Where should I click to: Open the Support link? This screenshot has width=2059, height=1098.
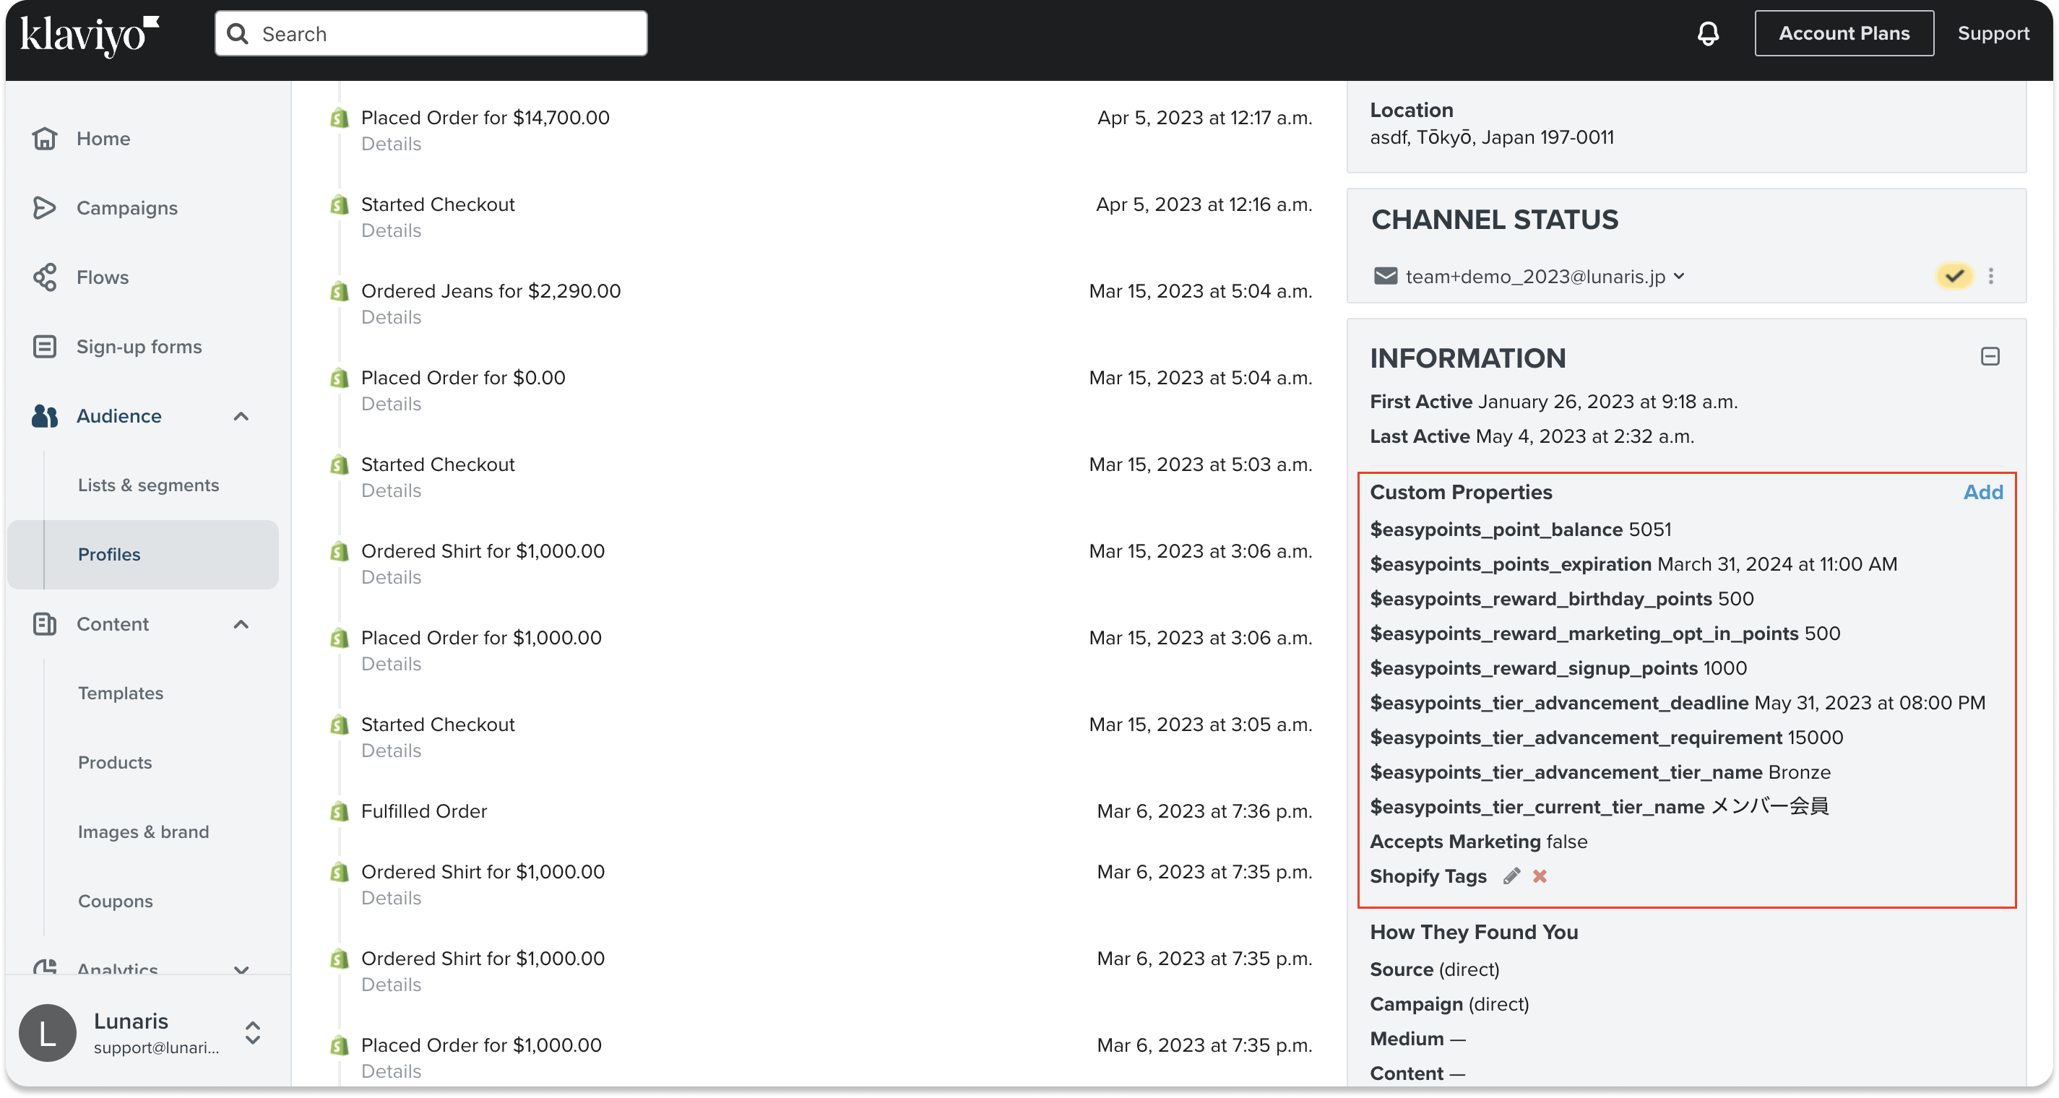point(1993,33)
